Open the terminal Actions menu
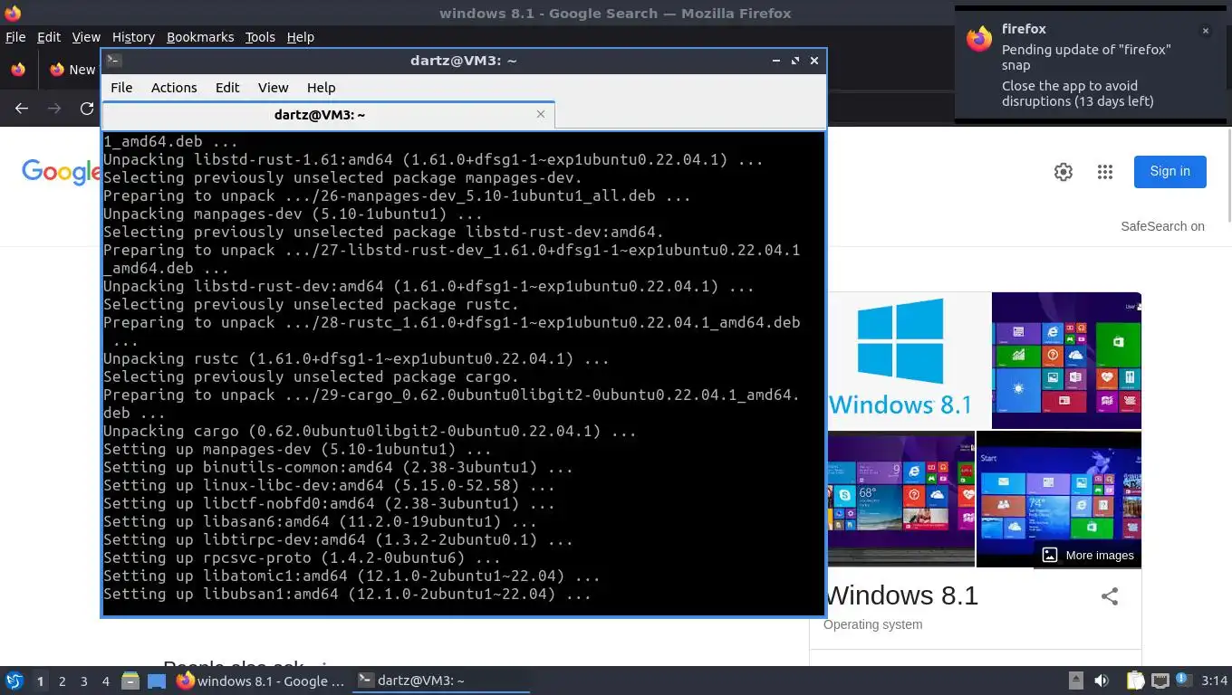The image size is (1232, 695). 174,88
